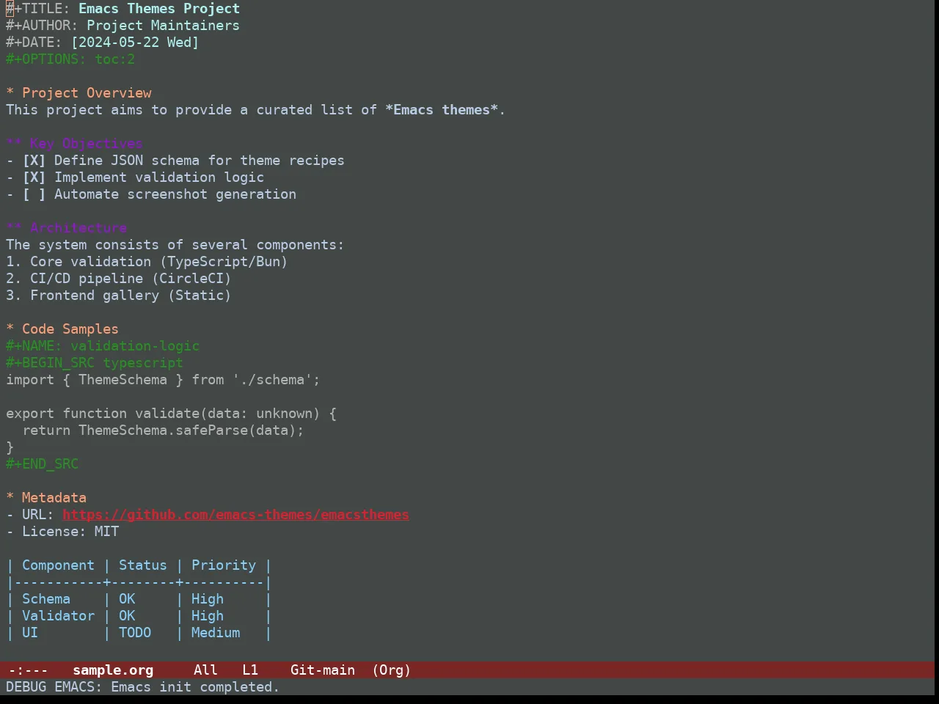Open the github.com emacs-themes URL link
This screenshot has height=704, width=939.
(x=235, y=515)
